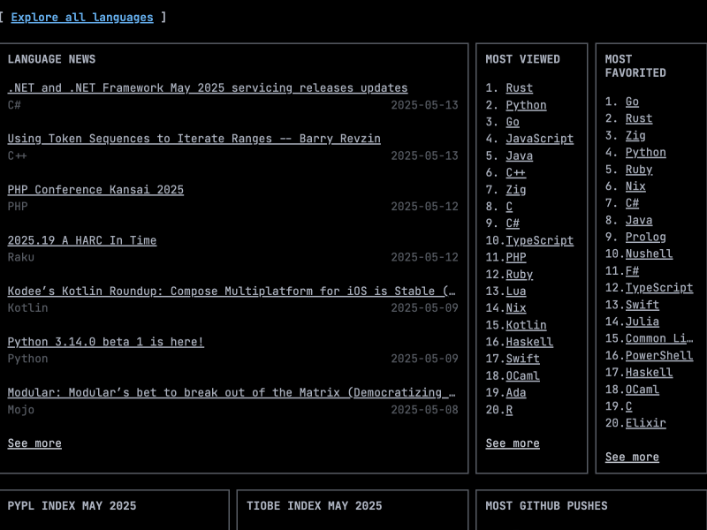Open PHP in Most Viewed list
This screenshot has height=530, width=707.
516,257
